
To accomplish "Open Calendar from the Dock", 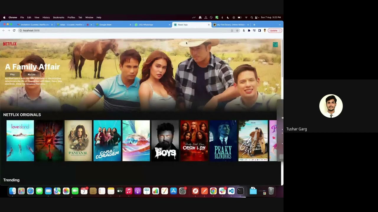I will [84, 191].
